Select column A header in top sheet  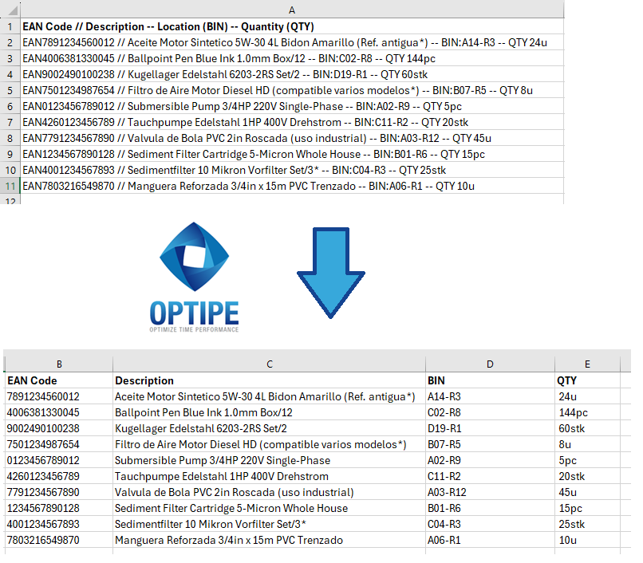(x=292, y=10)
